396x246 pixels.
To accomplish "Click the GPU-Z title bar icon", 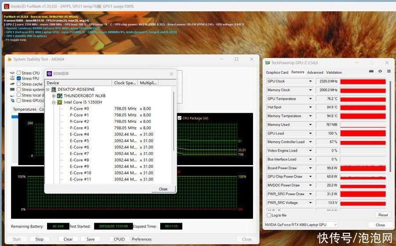I will tap(268, 63).
